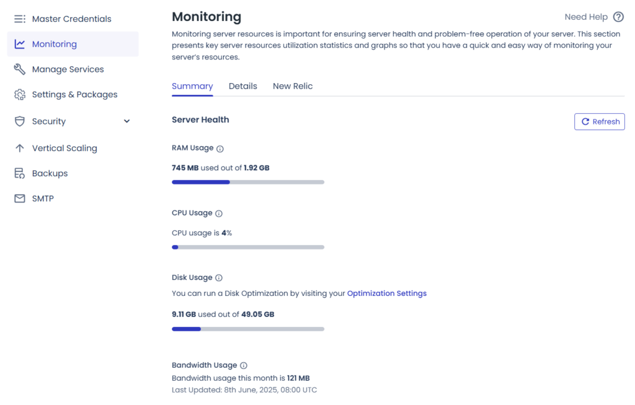635x405 pixels.
Task: Click the Vertical Scaling arrow icon
Action: (x=19, y=148)
